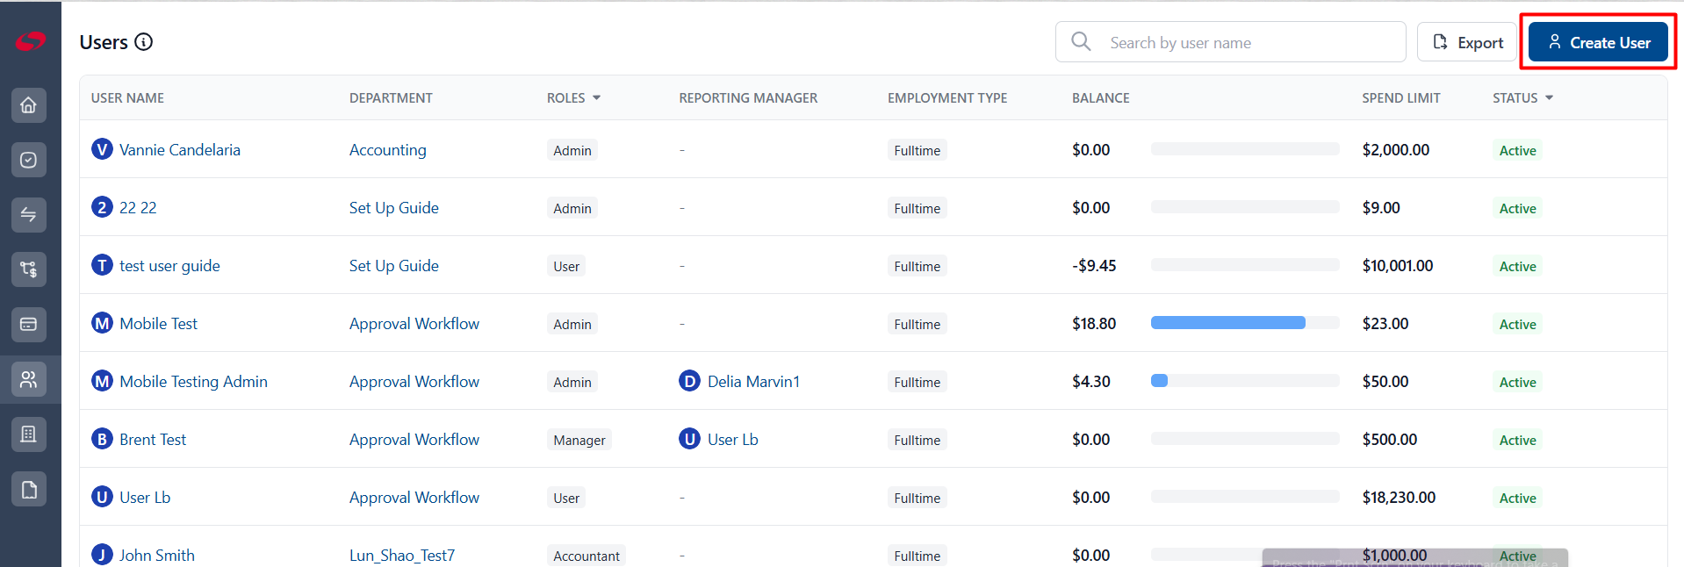Open the building company sidebar icon
Image resolution: width=1684 pixels, height=567 pixels.
click(29, 434)
